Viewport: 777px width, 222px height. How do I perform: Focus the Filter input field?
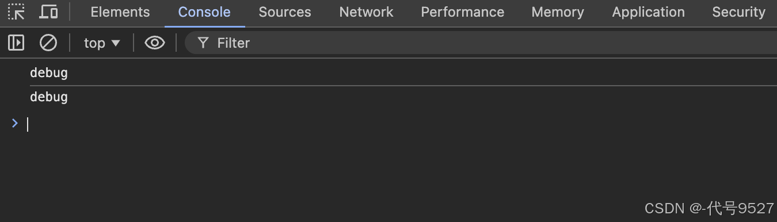(481, 43)
